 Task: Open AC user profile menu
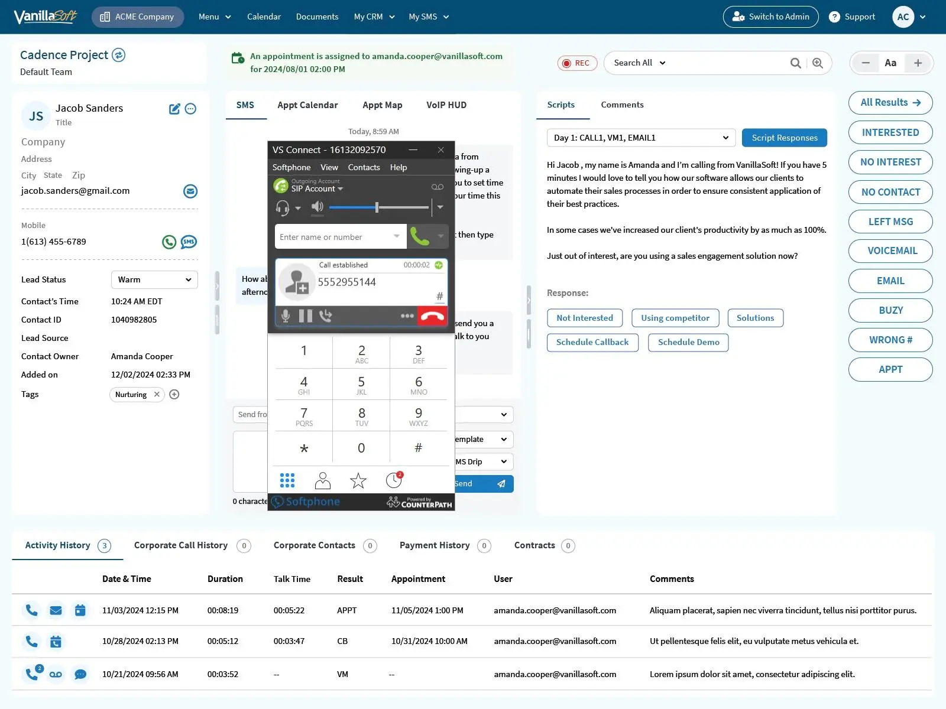pos(909,17)
